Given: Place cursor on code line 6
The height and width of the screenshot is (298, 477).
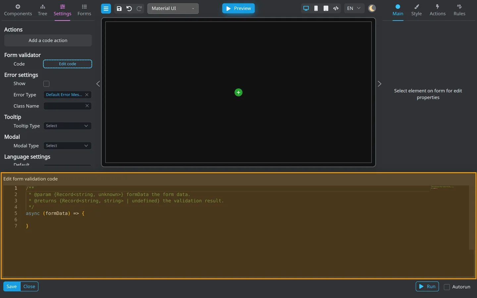Looking at the screenshot, I should (228, 220).
